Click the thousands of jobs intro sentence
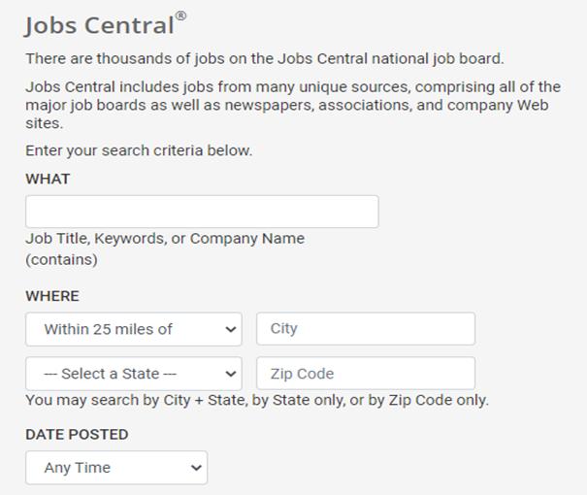The width and height of the screenshot is (587, 495). pyautogui.click(x=265, y=58)
